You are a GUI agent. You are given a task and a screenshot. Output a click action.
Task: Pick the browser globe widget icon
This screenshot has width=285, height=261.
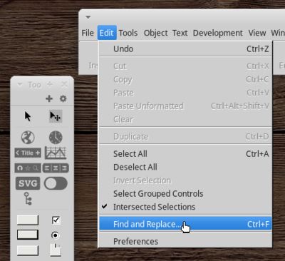pos(28,137)
